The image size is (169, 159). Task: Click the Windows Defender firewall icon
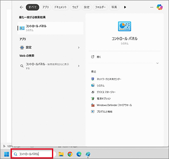tap(93, 105)
